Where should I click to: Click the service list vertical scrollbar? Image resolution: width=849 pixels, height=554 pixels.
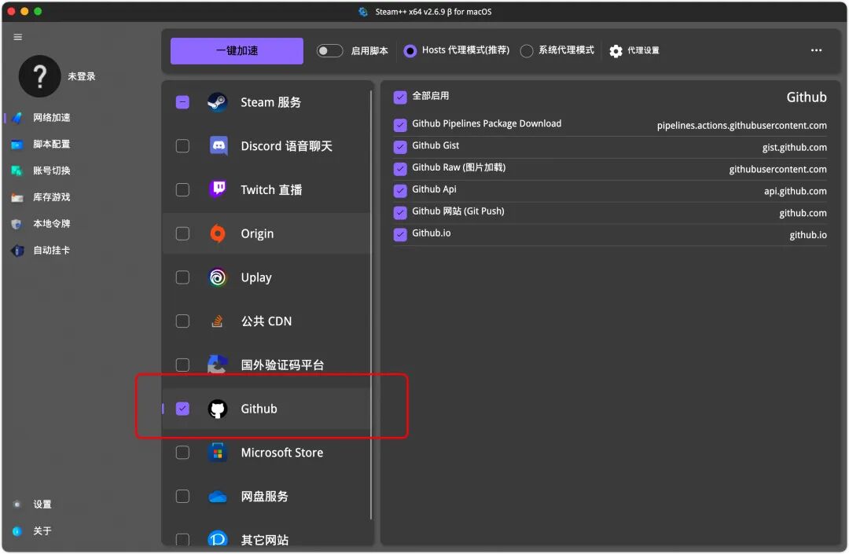(371, 305)
